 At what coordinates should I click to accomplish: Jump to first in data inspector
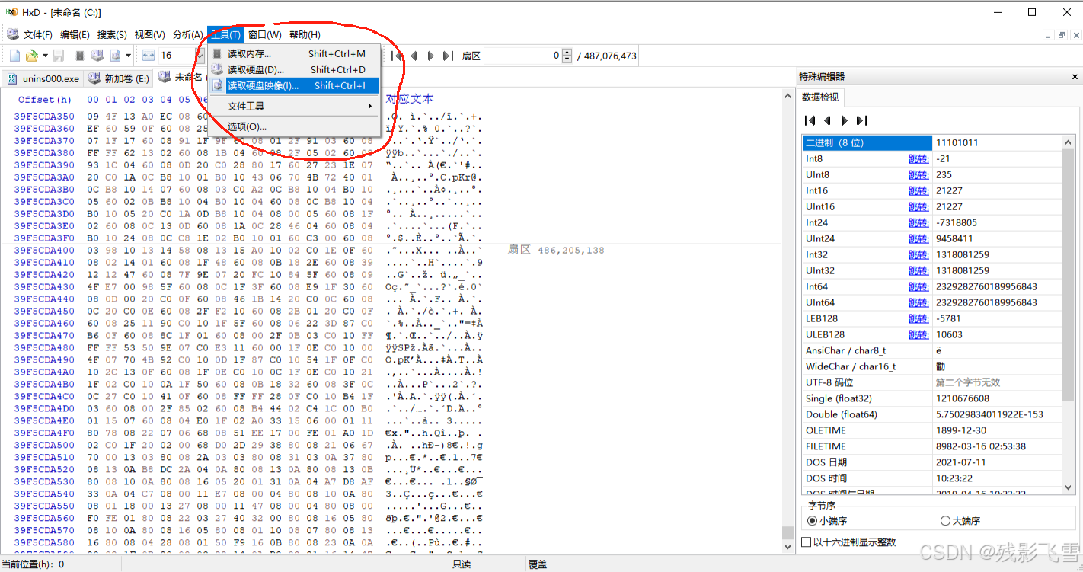click(810, 120)
